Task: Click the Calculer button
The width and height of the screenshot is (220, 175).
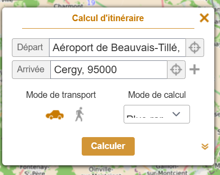Action: coord(108,146)
